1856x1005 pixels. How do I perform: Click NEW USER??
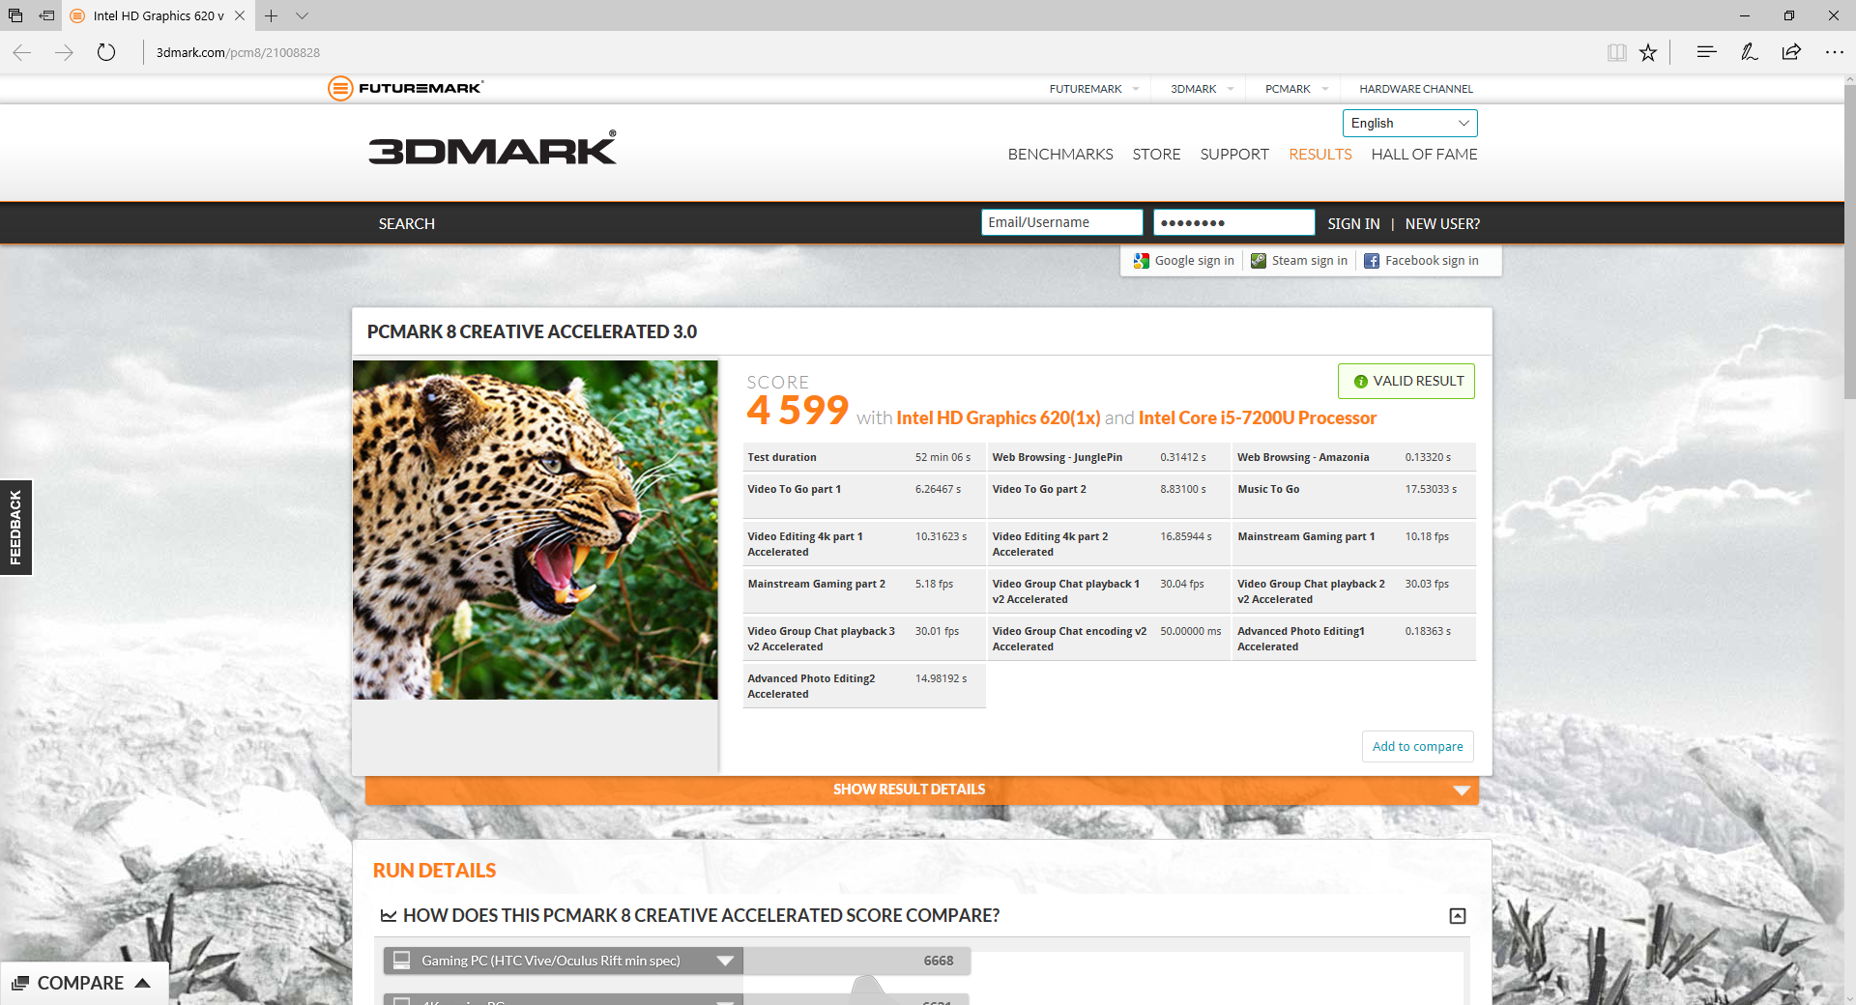point(1442,223)
